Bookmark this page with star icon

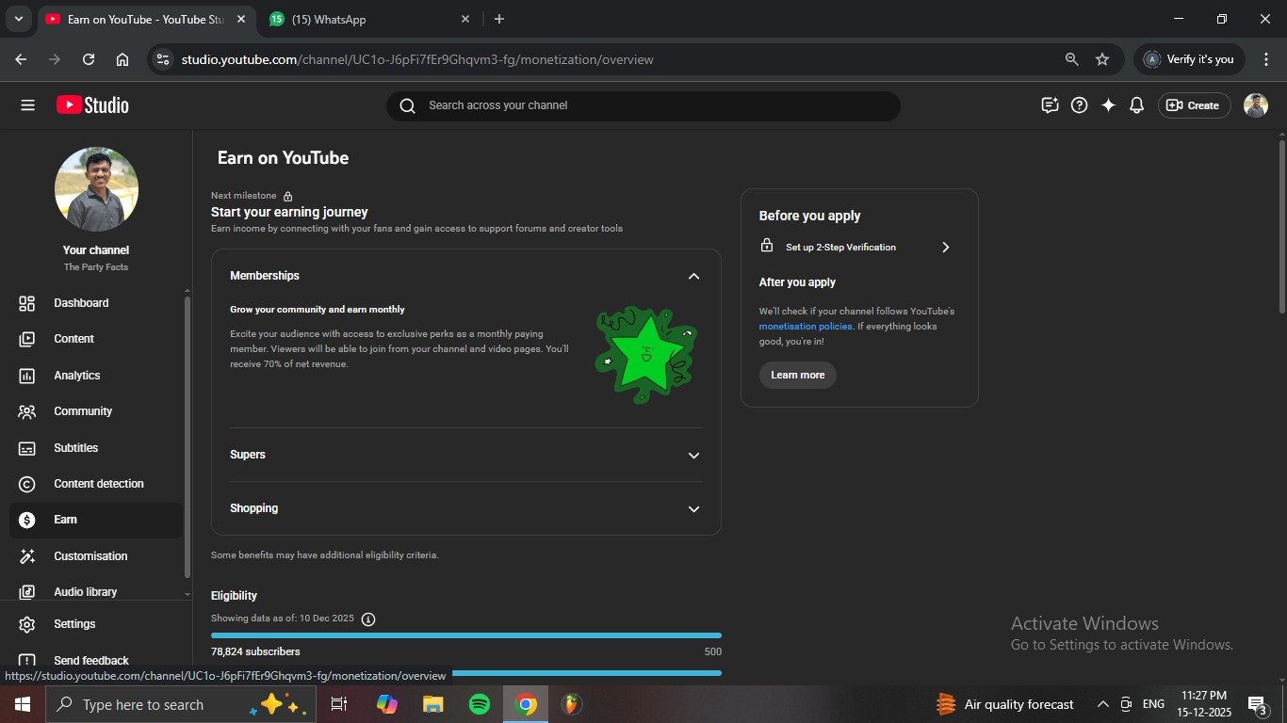(1102, 59)
